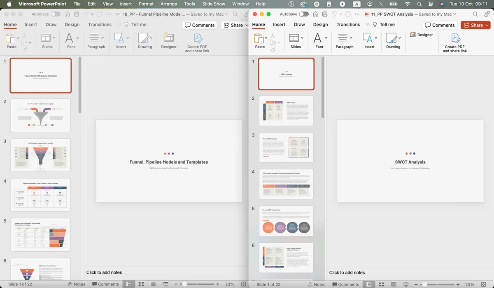Toggle Normal view button in Funnel status bar
This screenshot has height=288, width=494.
point(129,284)
